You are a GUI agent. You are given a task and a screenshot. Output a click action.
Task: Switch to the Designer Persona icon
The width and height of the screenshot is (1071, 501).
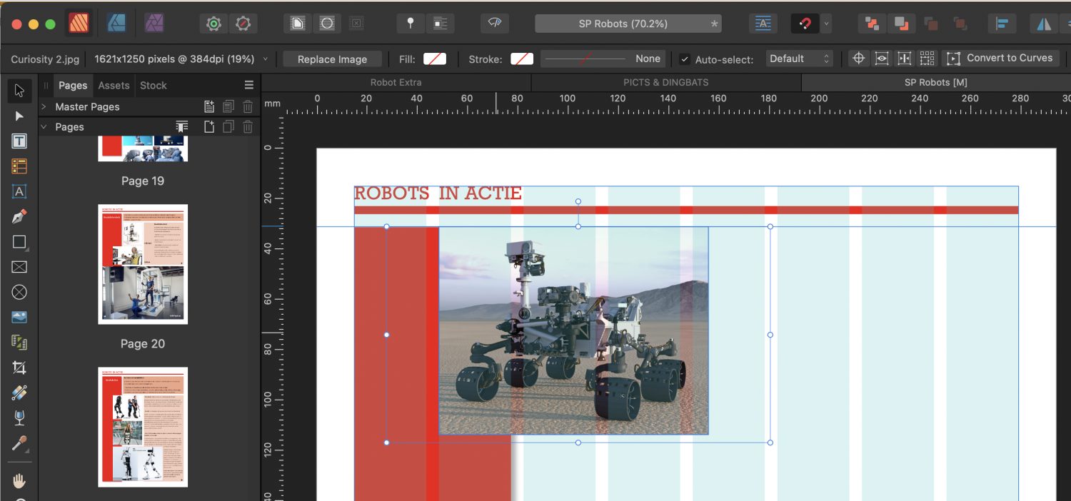coord(116,24)
